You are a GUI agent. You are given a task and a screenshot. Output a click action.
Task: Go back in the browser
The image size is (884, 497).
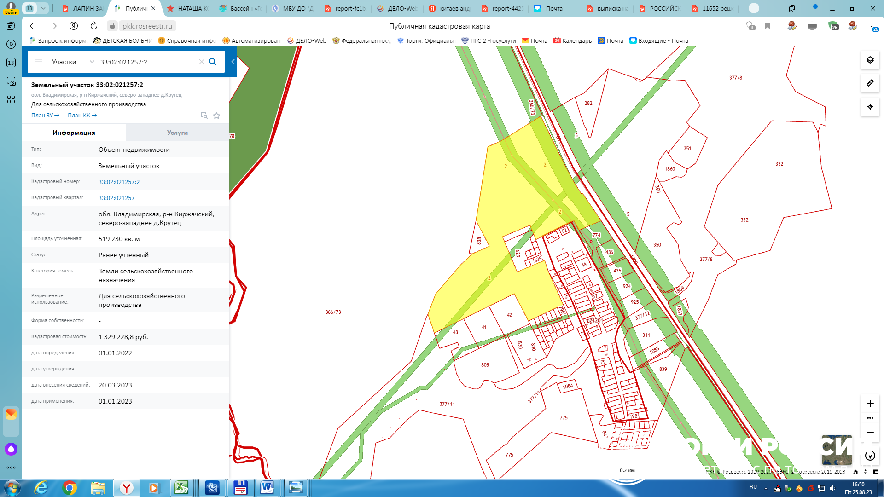[x=33, y=26]
